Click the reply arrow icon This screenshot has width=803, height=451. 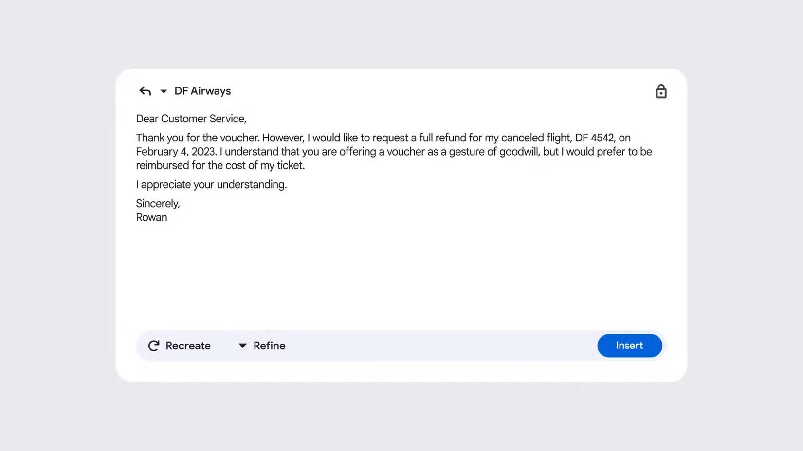pos(145,91)
